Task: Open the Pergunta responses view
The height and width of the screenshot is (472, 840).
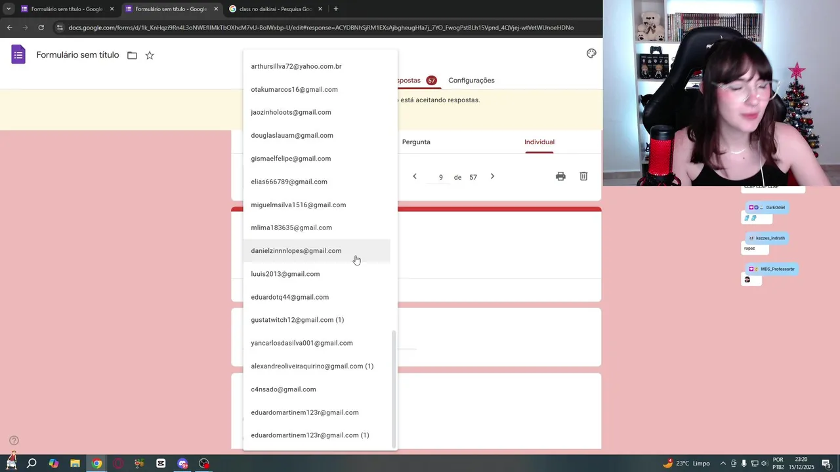Action: [416, 142]
